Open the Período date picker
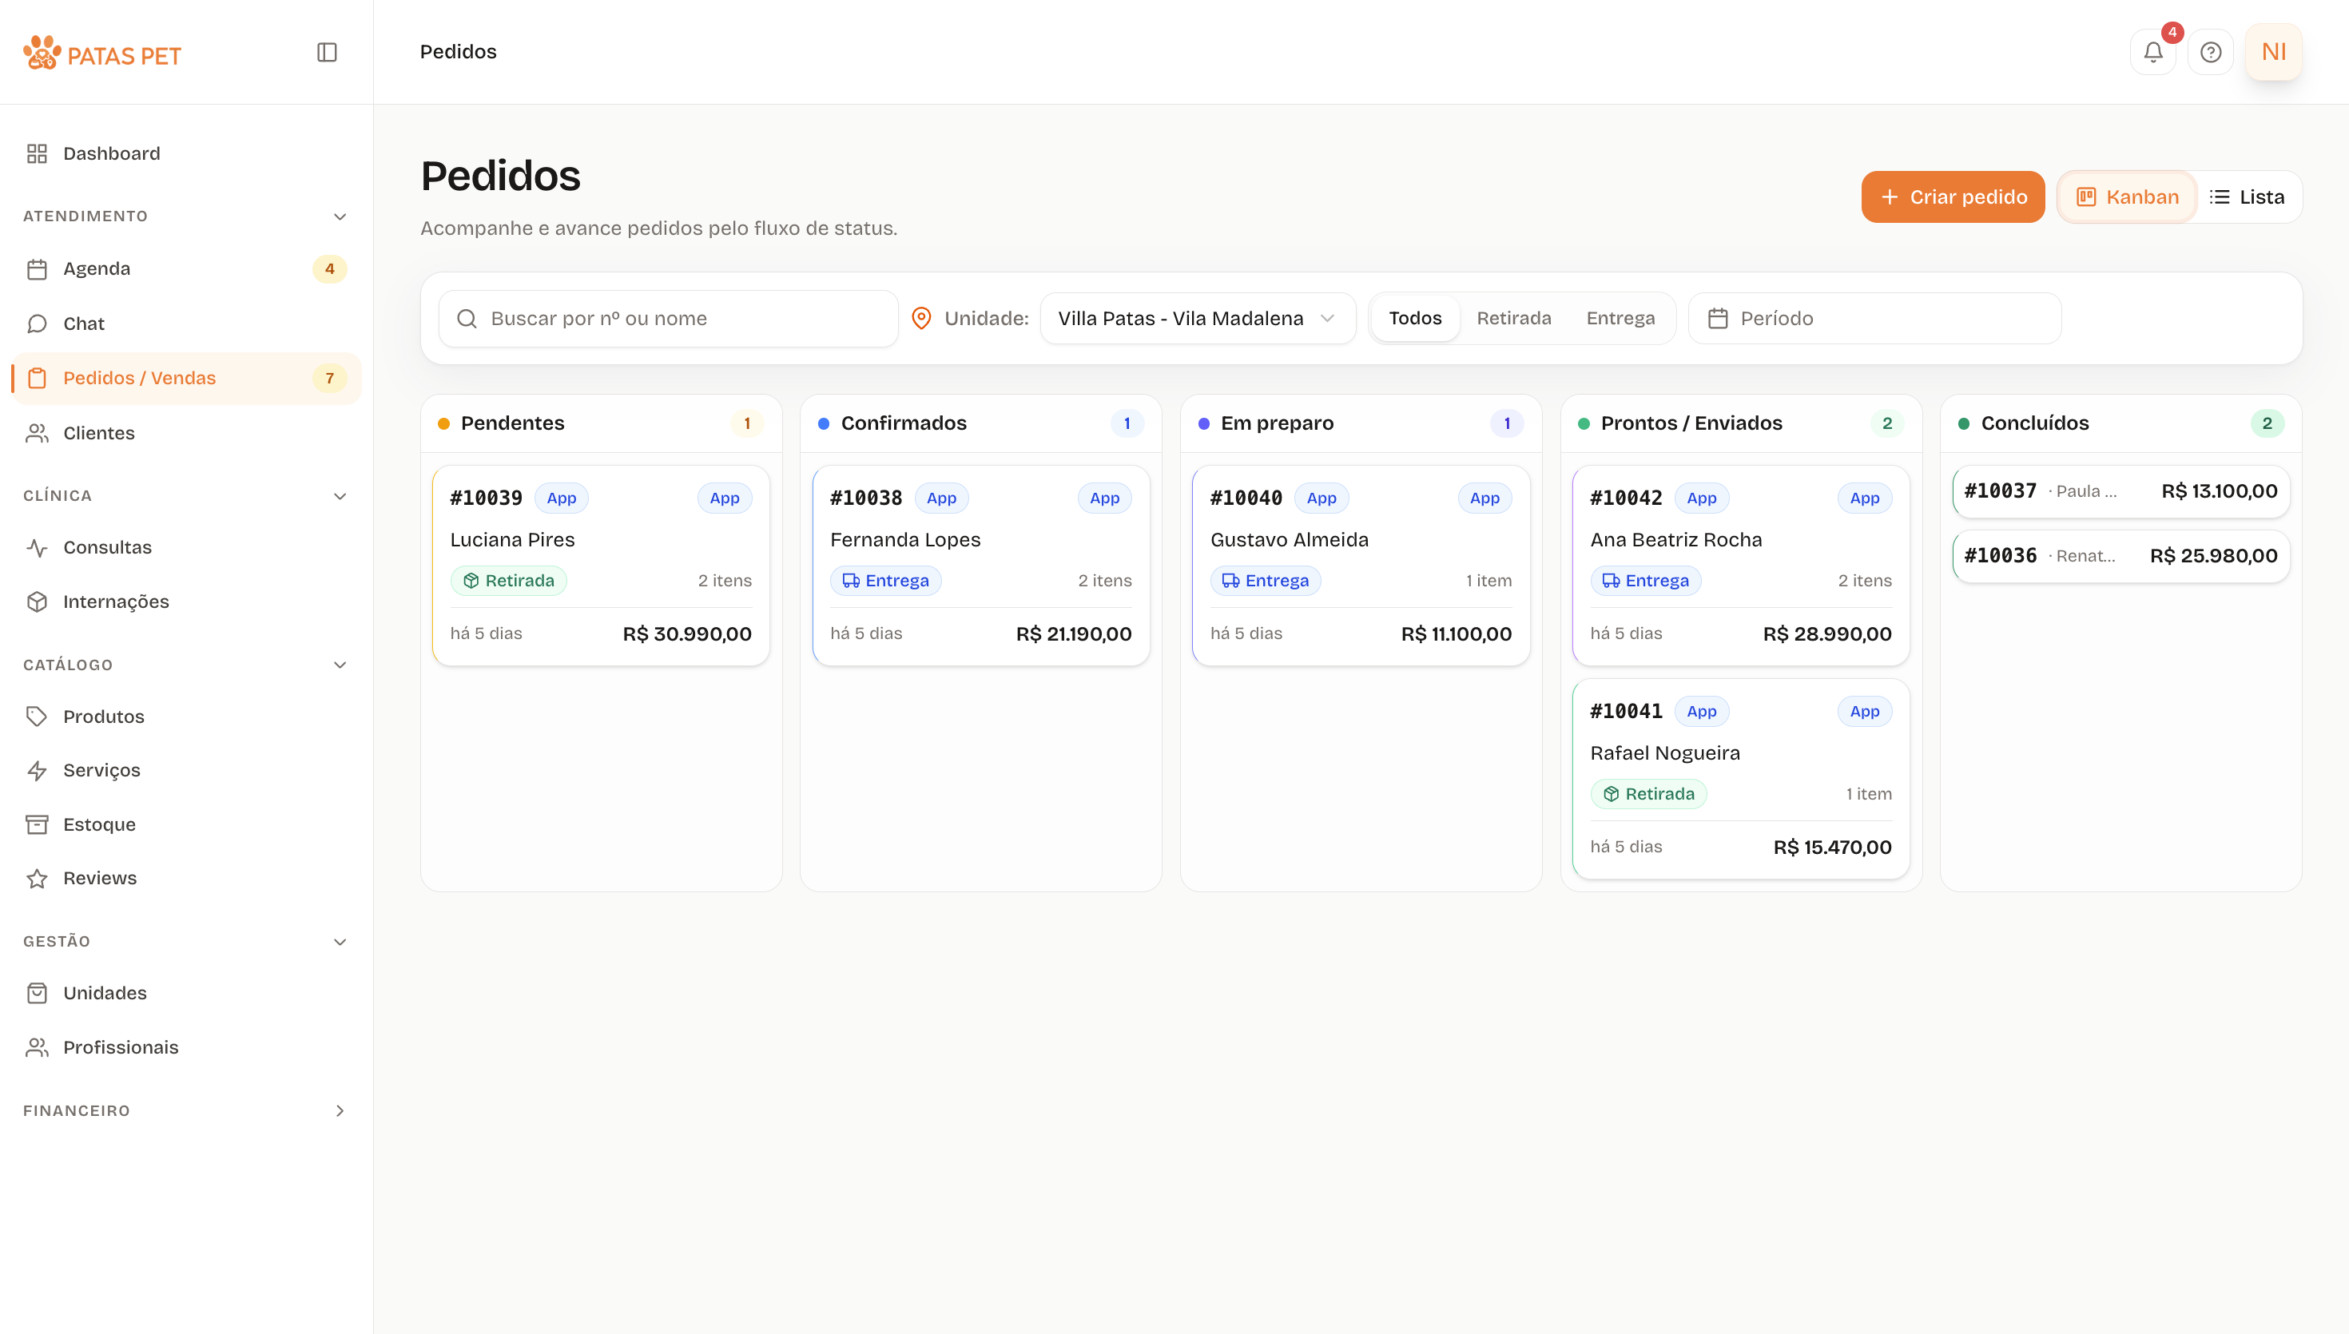The image size is (2349, 1334). tap(1874, 319)
